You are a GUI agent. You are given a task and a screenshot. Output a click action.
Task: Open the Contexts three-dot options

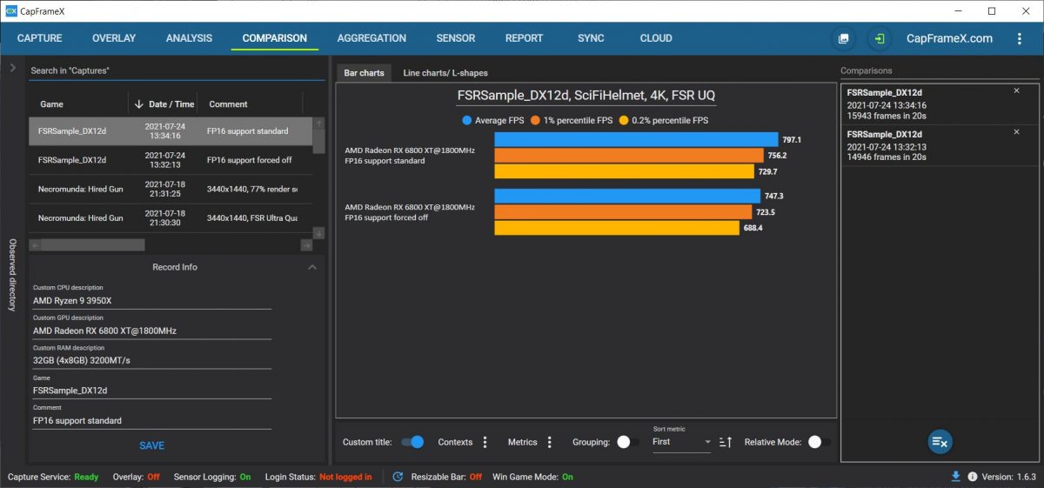coord(485,442)
